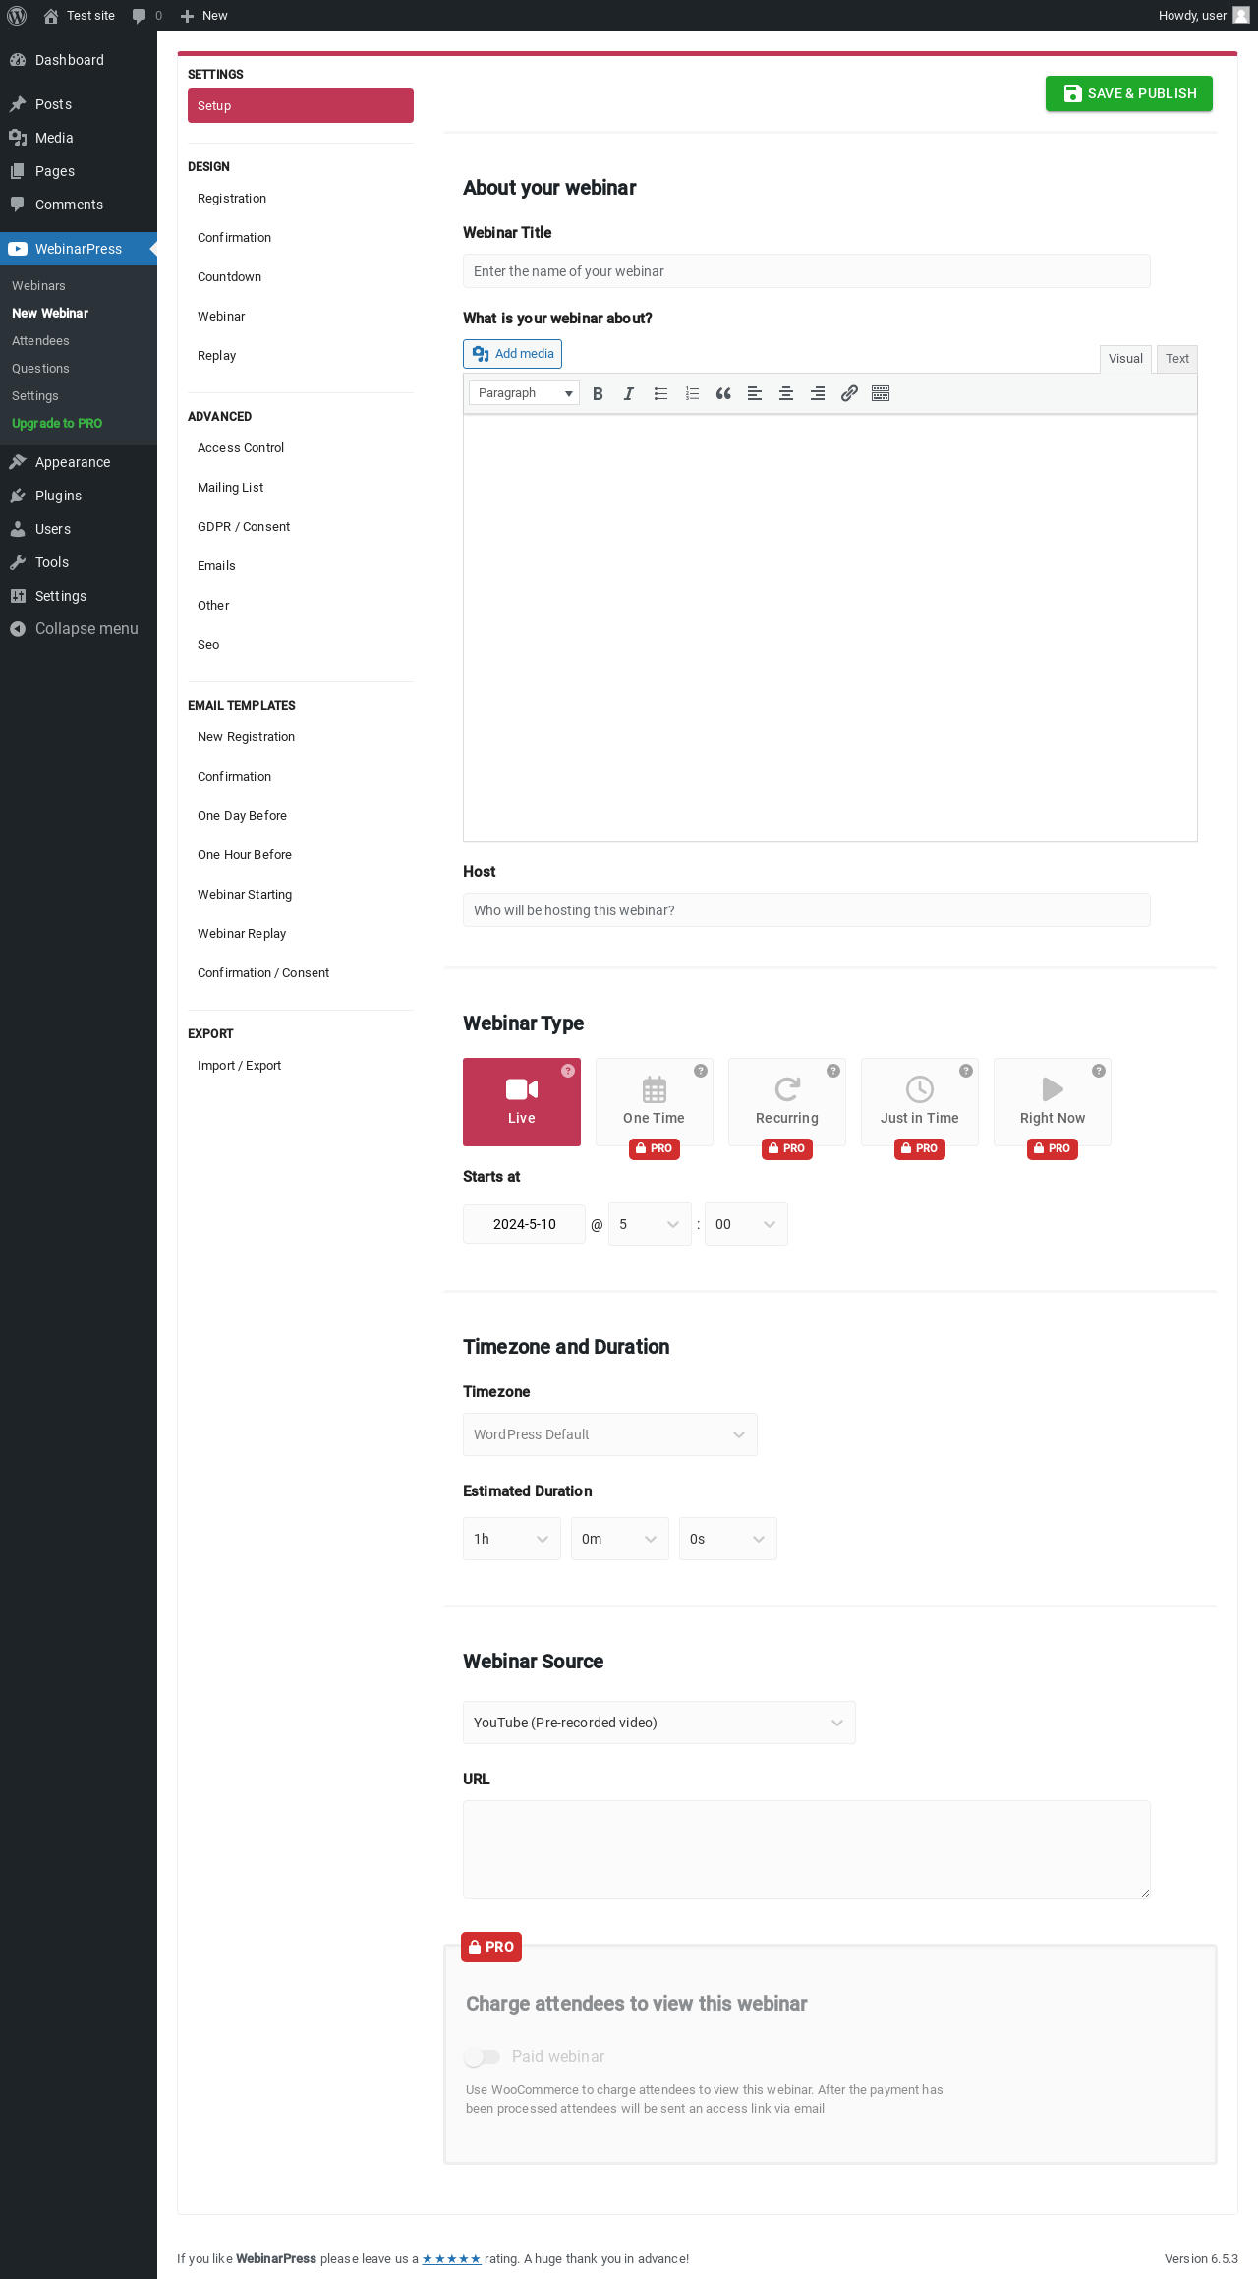Open Mailing List settings
The height and width of the screenshot is (2279, 1258).
pos(301,488)
